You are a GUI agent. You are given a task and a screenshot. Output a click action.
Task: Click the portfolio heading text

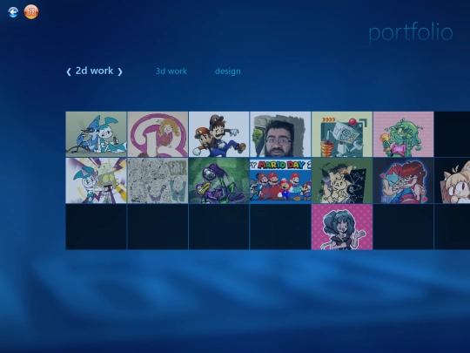coord(410,32)
